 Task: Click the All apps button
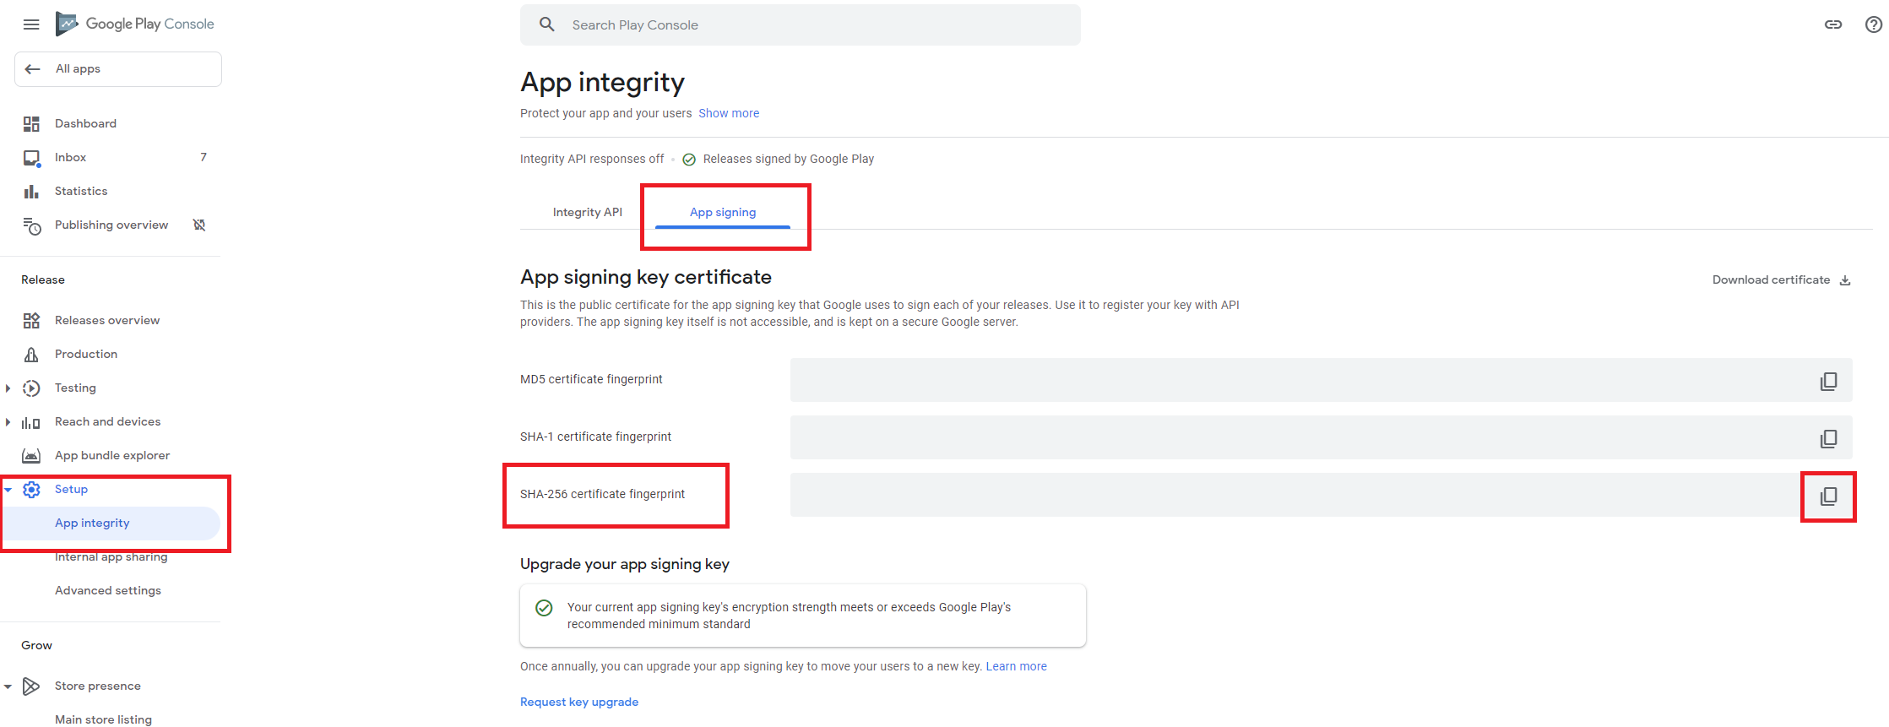[x=118, y=69]
